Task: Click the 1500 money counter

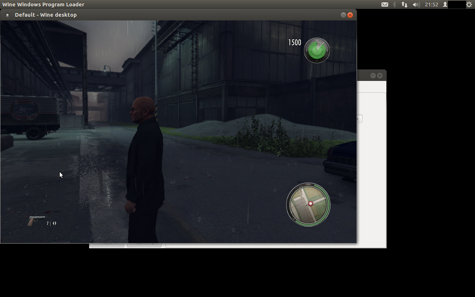Action: 295,43
